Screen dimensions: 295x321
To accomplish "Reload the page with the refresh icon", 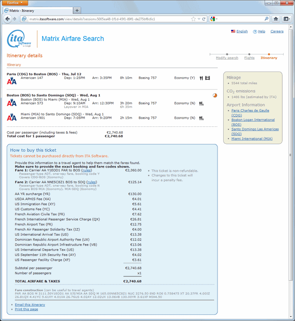I will click(204, 19).
